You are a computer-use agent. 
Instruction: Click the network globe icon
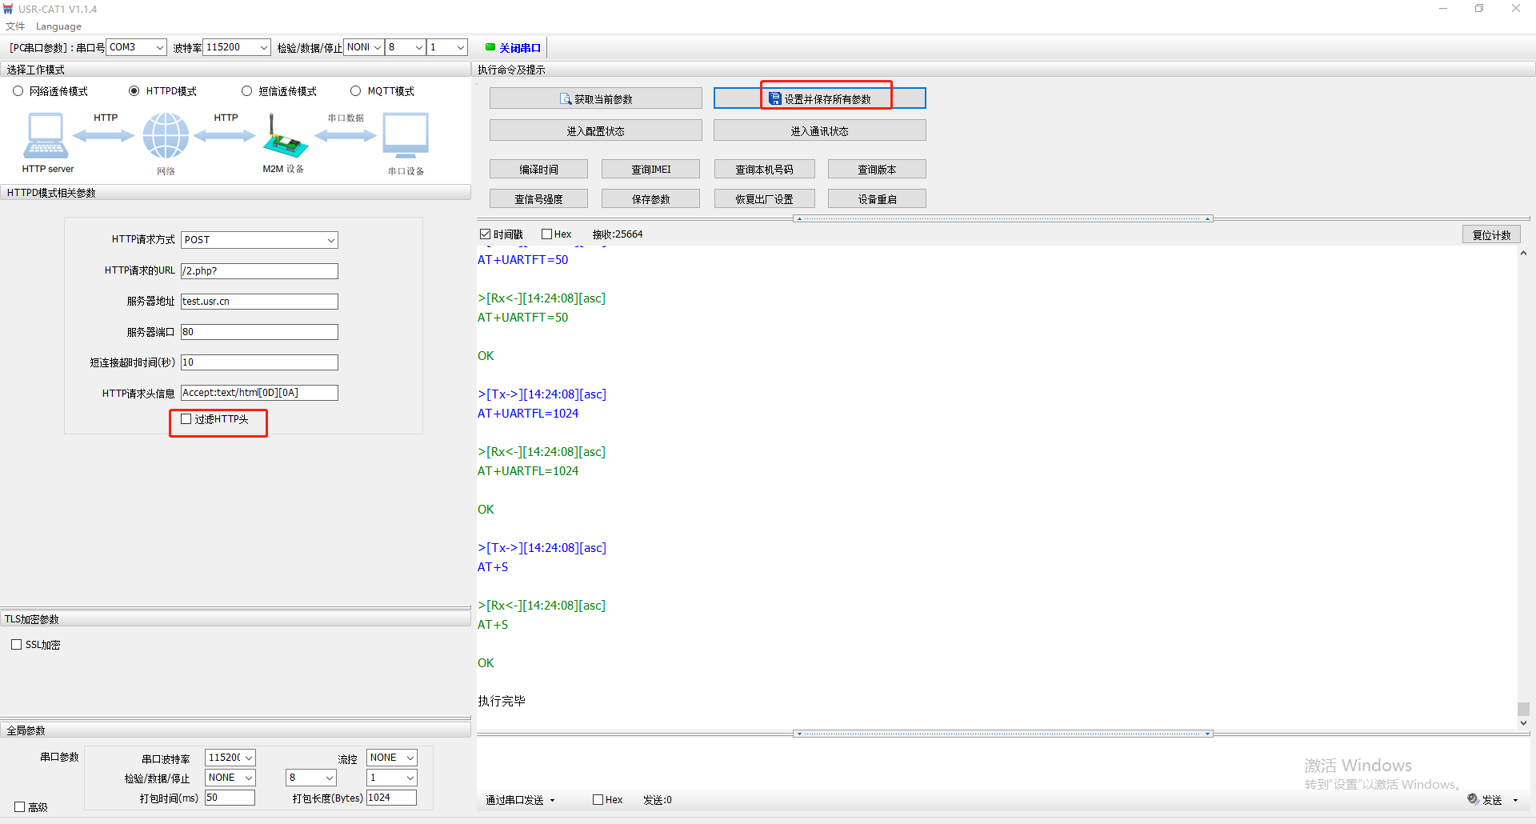(166, 136)
